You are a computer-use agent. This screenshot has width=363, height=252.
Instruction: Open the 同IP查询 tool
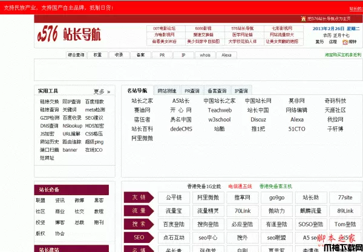(71, 102)
